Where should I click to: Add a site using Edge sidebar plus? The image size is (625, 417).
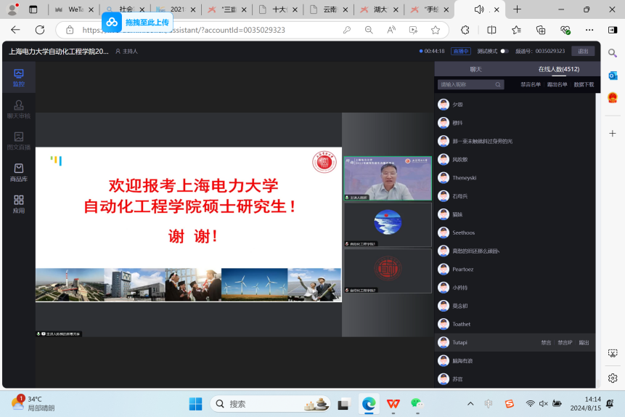point(613,134)
